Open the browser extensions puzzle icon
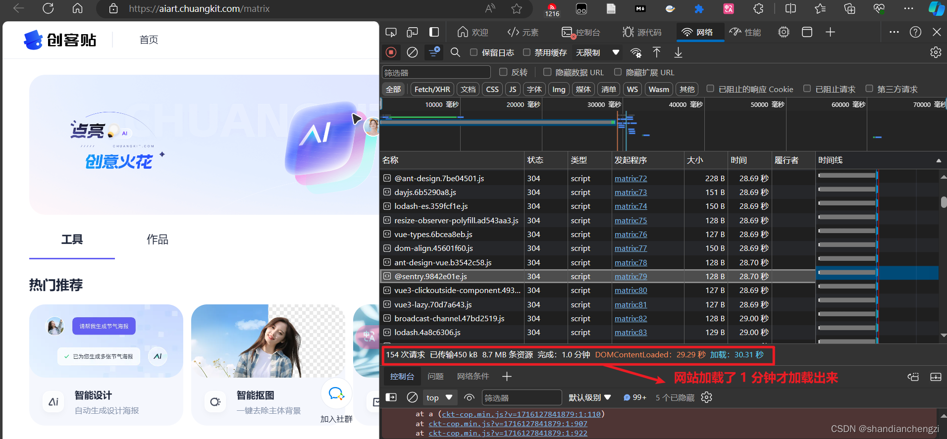The height and width of the screenshot is (439, 947). [x=758, y=8]
